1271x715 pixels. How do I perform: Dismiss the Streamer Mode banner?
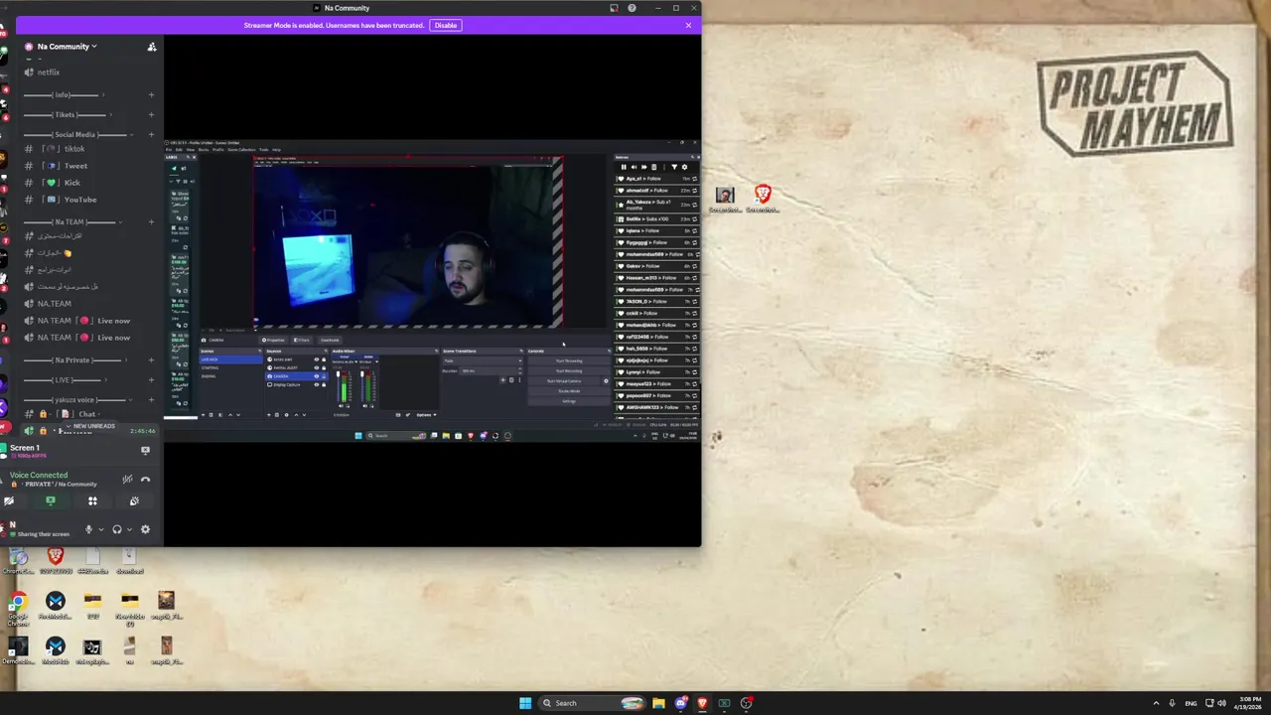[688, 25]
